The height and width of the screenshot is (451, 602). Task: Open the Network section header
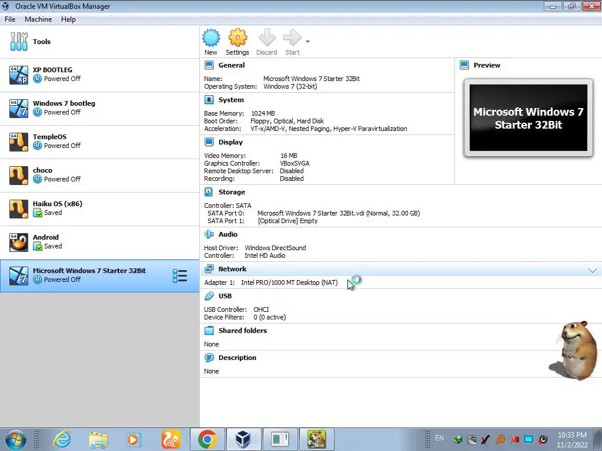pyautogui.click(x=232, y=269)
